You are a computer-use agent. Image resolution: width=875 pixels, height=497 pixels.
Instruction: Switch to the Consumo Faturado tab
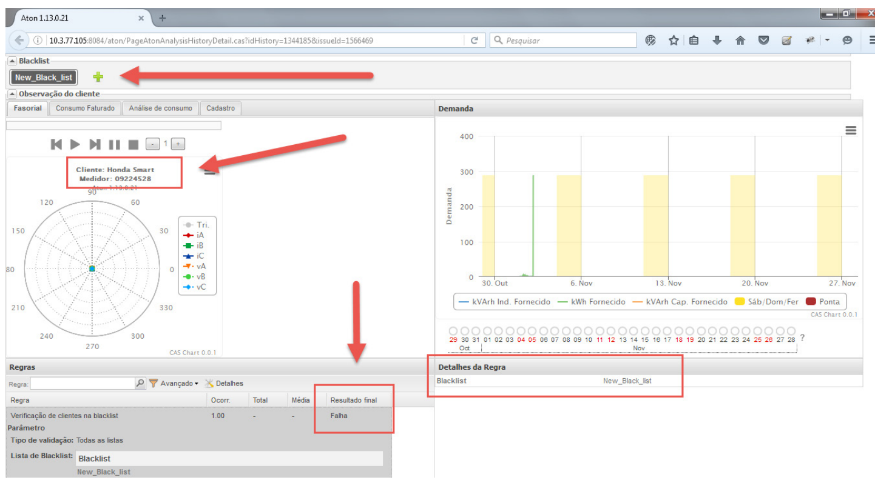[85, 108]
